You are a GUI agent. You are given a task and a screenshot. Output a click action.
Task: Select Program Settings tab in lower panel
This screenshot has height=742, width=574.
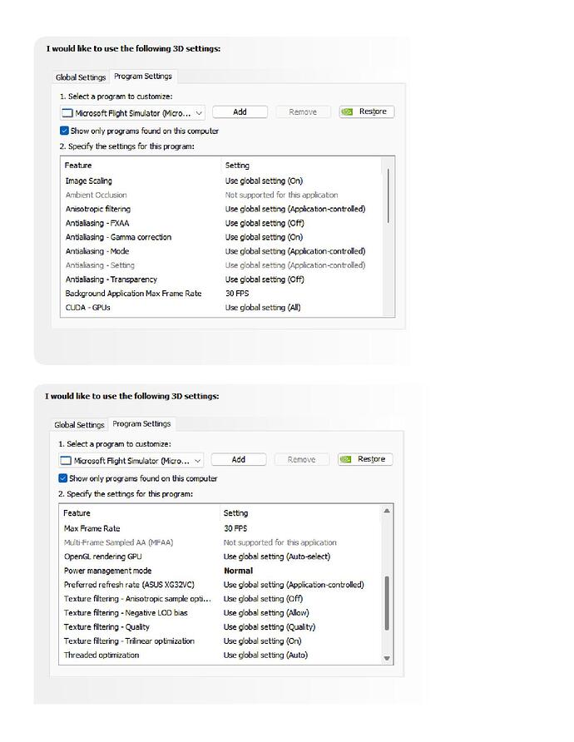click(141, 423)
